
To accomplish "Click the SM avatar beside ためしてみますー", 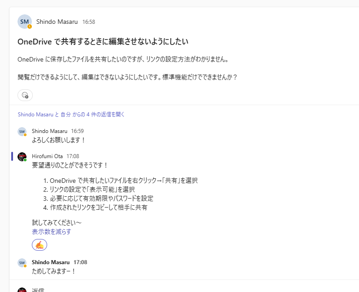I will [22, 262].
